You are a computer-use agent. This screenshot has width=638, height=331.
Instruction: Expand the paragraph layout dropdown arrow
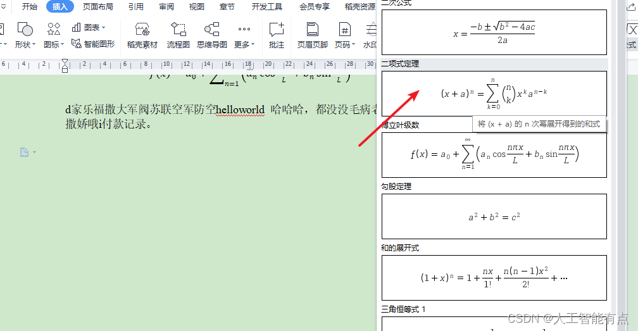34,153
